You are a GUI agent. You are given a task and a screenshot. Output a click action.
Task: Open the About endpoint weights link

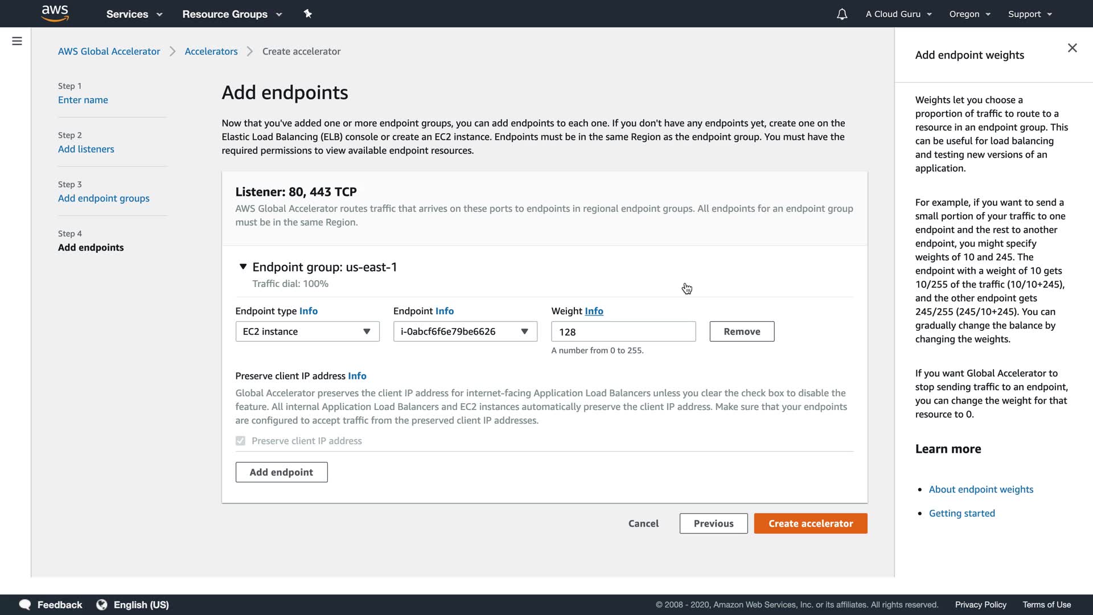981,489
